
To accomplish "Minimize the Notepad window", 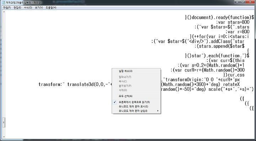I will click(237, 2).
